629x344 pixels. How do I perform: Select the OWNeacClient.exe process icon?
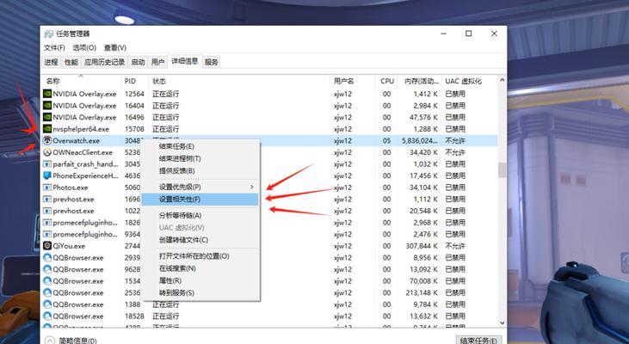(47, 152)
